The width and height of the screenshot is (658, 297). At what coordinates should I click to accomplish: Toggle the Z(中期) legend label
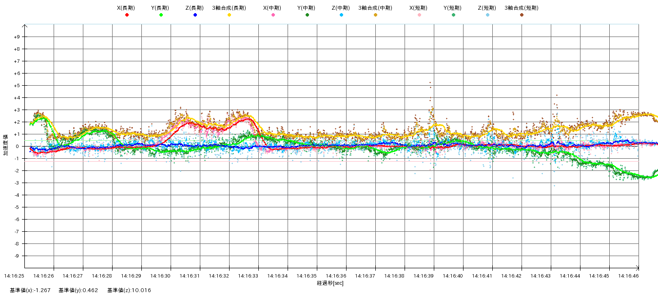(341, 8)
